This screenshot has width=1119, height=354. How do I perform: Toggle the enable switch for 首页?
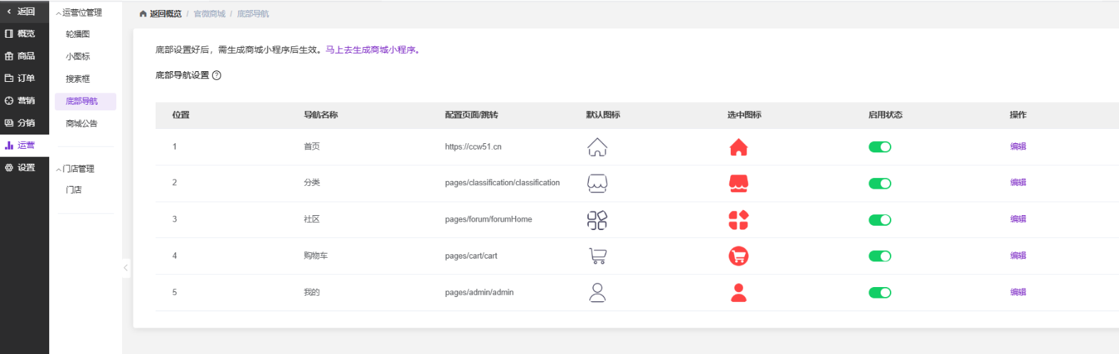point(880,147)
